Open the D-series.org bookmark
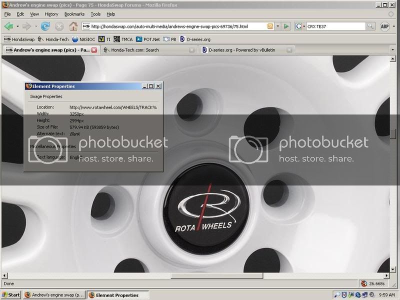Screen dimensions: 400x300 (195, 39)
